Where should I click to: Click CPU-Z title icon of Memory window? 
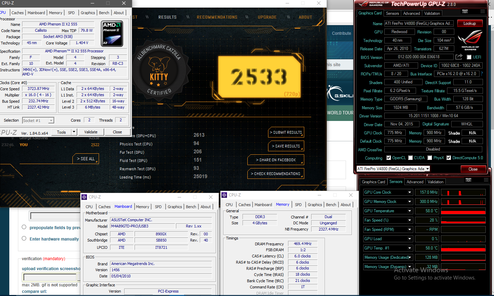click(224, 195)
